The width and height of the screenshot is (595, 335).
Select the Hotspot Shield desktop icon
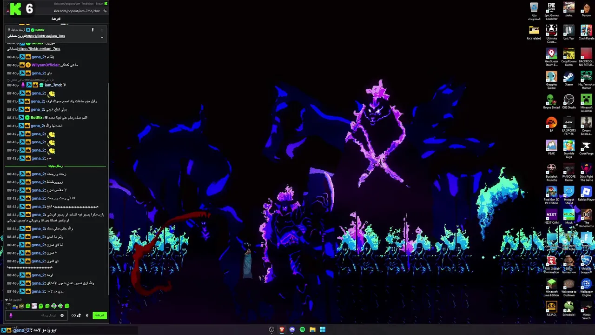point(569,196)
